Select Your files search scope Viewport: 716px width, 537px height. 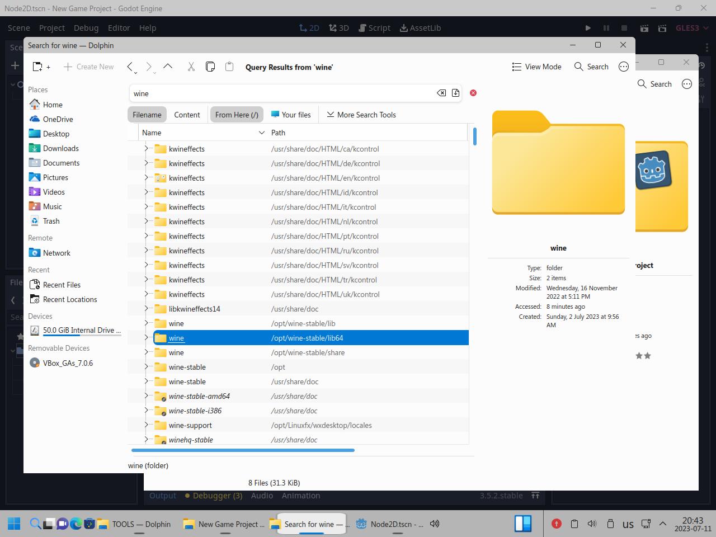tap(291, 115)
